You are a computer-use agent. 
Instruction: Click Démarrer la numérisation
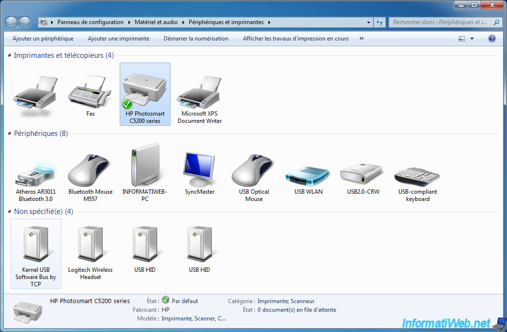196,39
